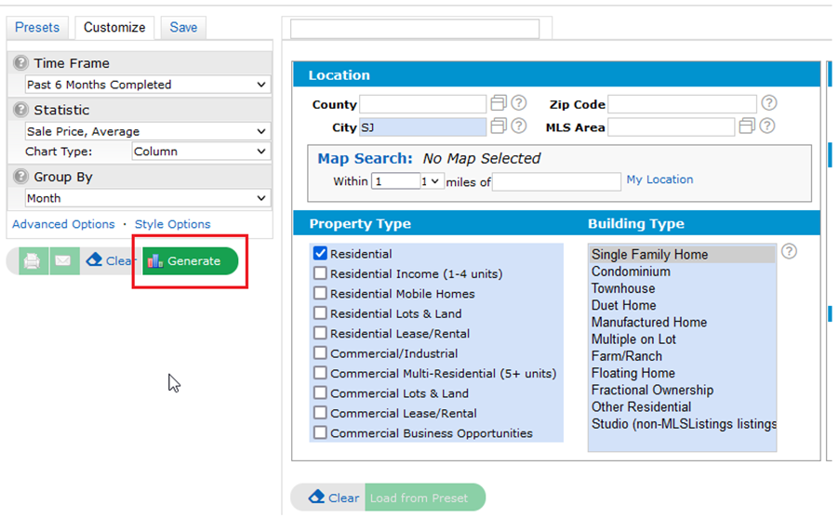This screenshot has width=839, height=531.
Task: Click the email envelope icon button
Action: point(63,261)
